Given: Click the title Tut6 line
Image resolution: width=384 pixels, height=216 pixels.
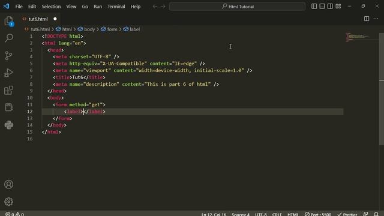Looking at the screenshot, I should [79, 77].
